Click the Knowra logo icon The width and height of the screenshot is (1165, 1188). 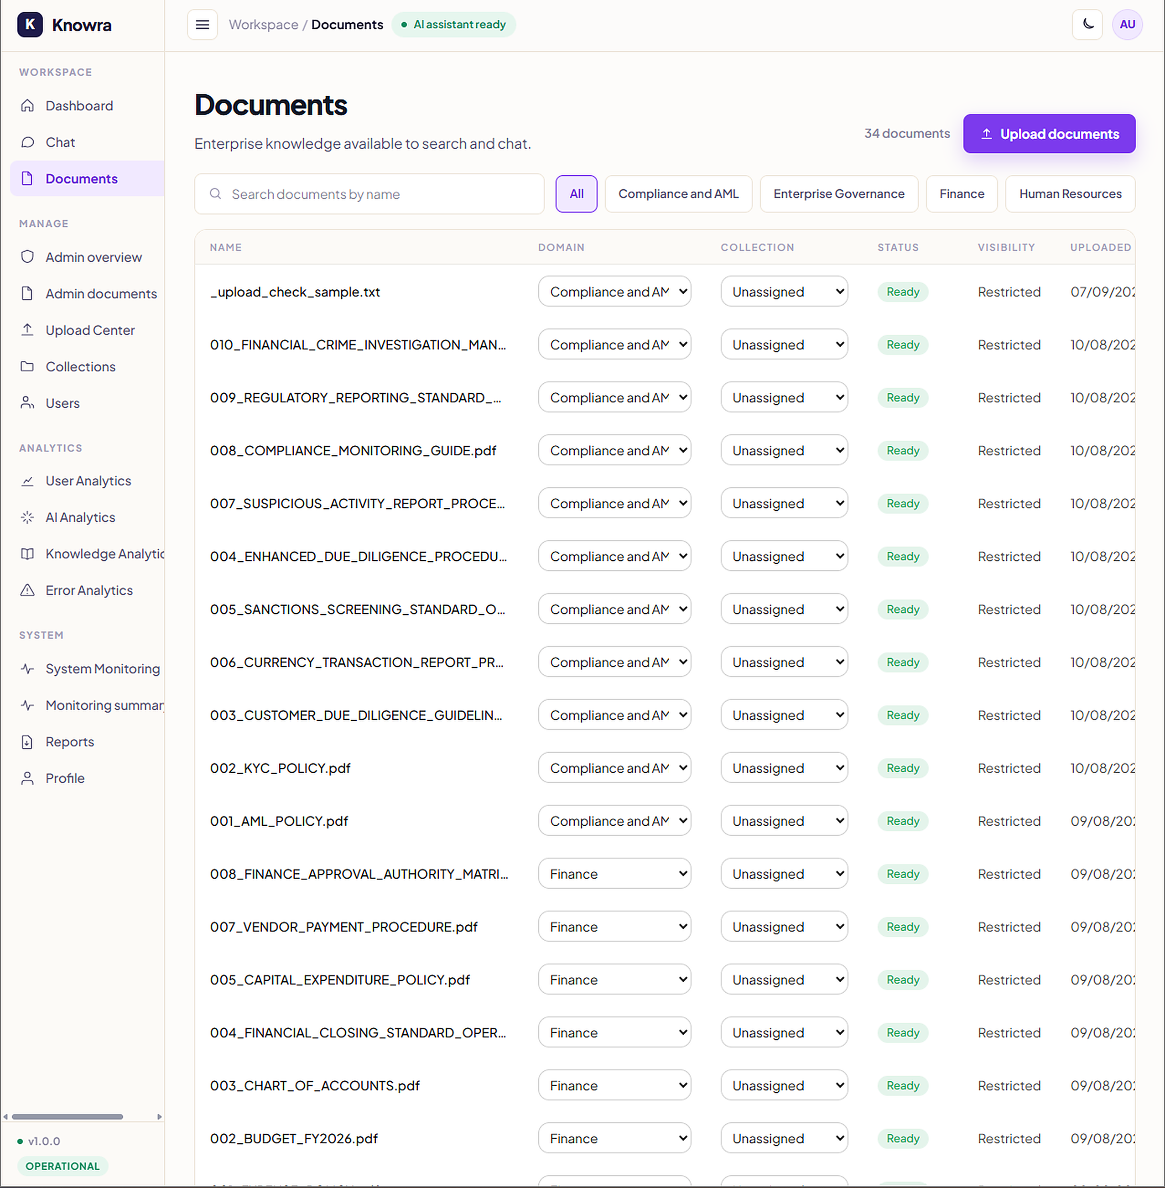(30, 25)
